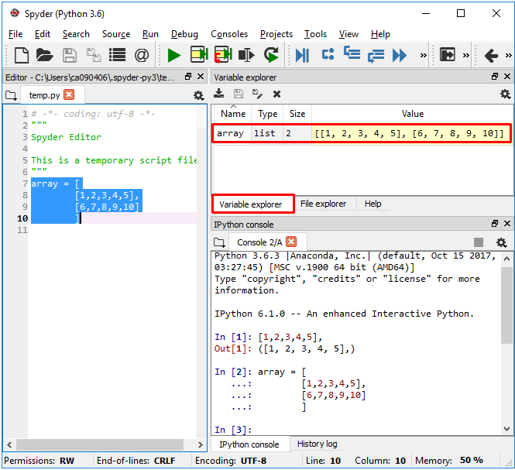Open editor options gear menu

tap(198, 95)
